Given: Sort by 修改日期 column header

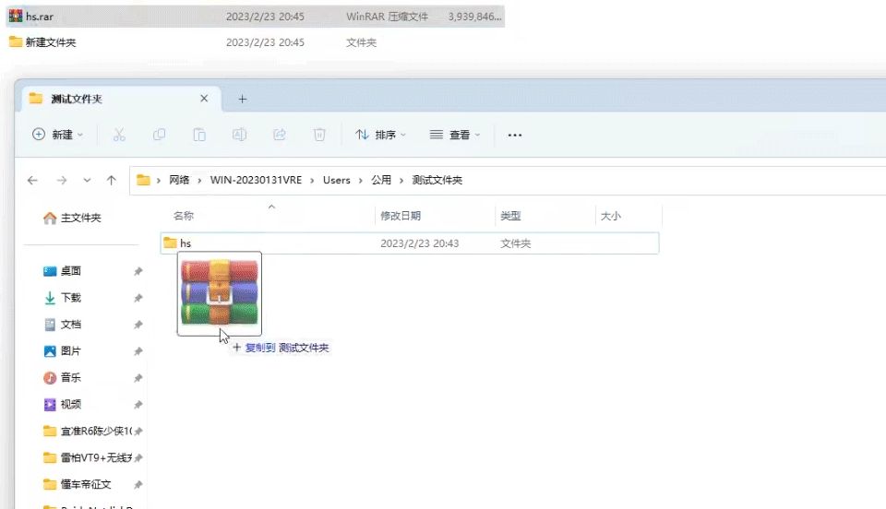Looking at the screenshot, I should pyautogui.click(x=401, y=216).
